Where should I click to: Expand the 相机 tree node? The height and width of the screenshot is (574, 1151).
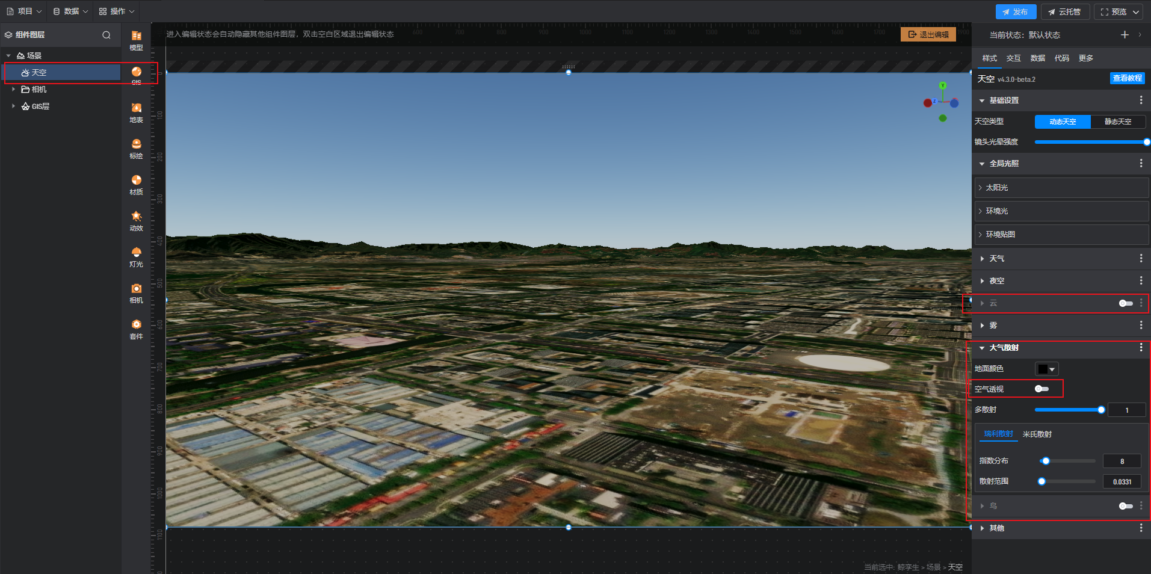click(x=13, y=89)
